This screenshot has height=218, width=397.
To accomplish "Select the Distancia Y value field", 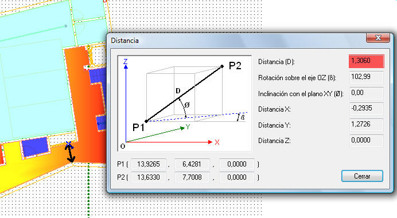I will coord(367,125).
